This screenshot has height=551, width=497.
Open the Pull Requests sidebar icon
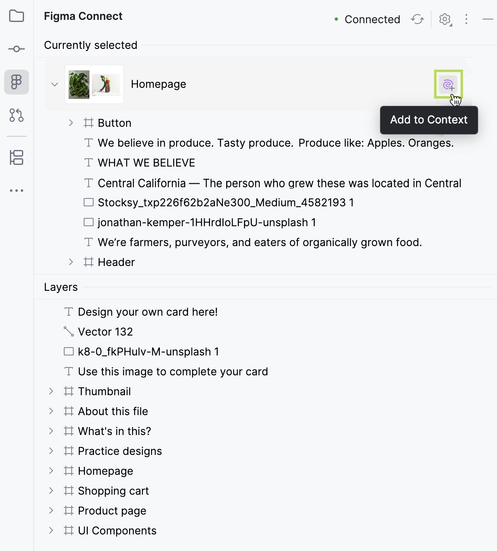point(17,115)
